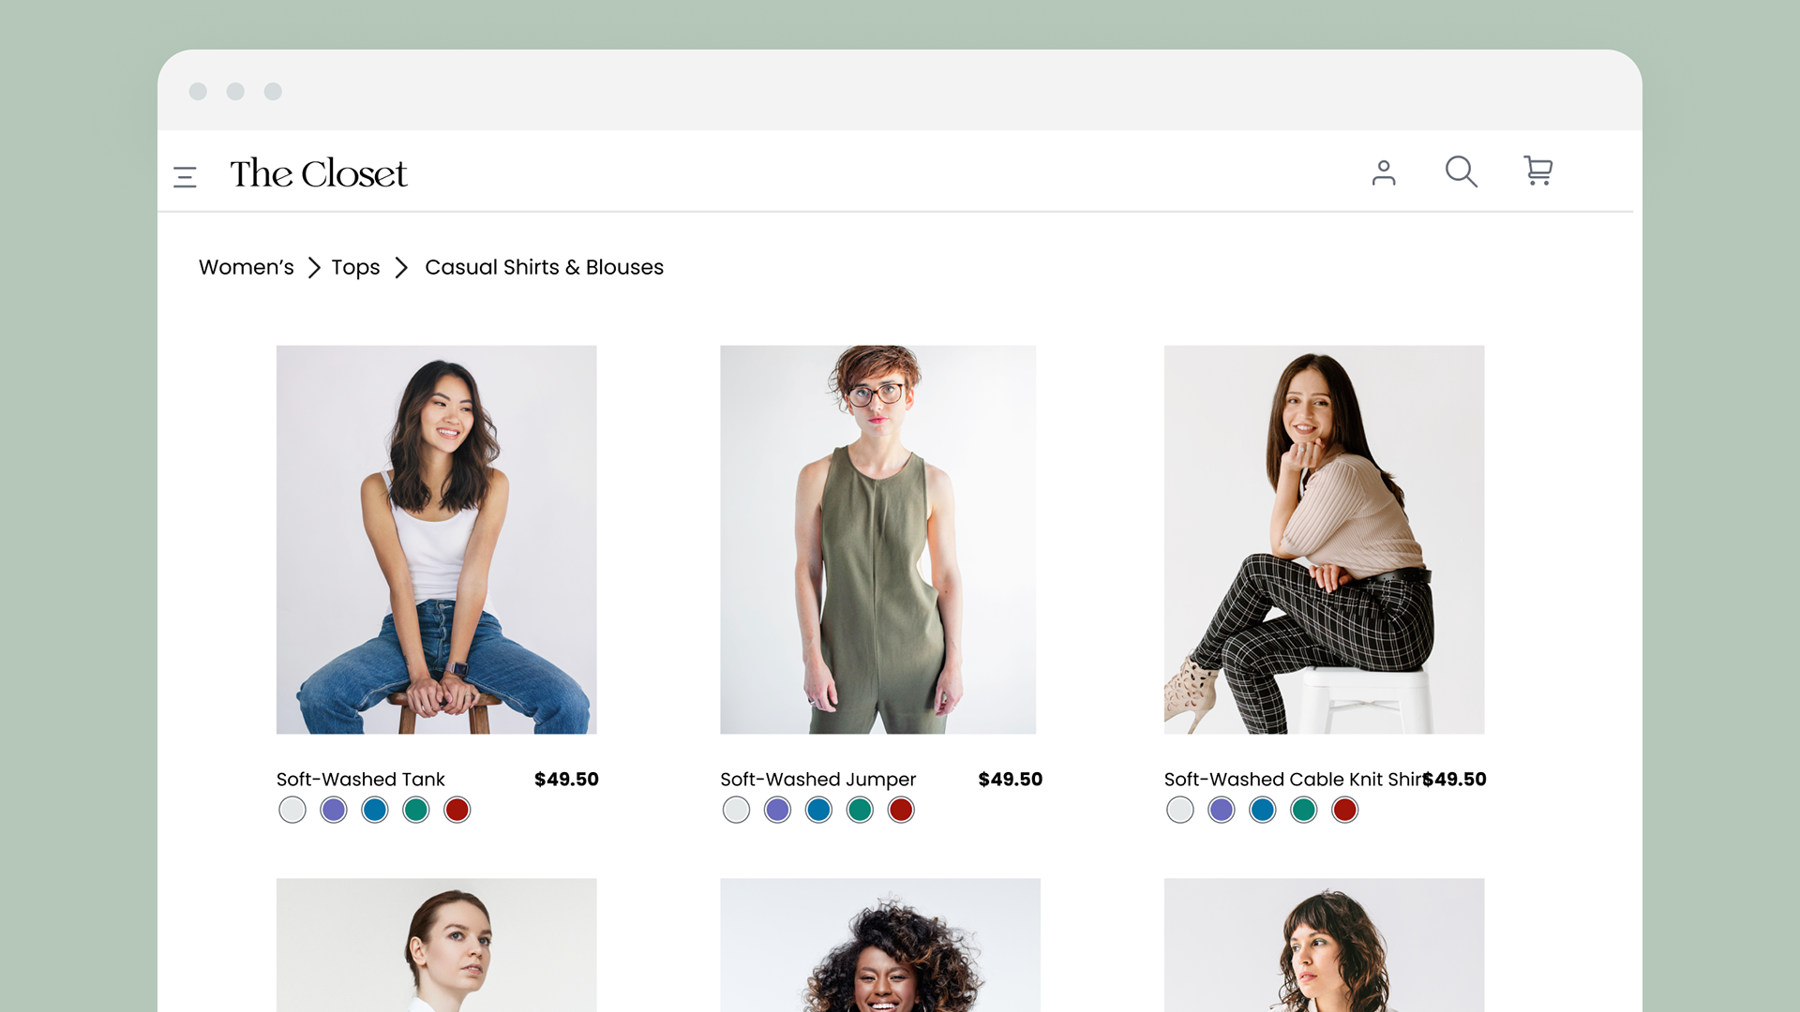Click the search magnifier icon
The width and height of the screenshot is (1800, 1012).
click(x=1461, y=171)
